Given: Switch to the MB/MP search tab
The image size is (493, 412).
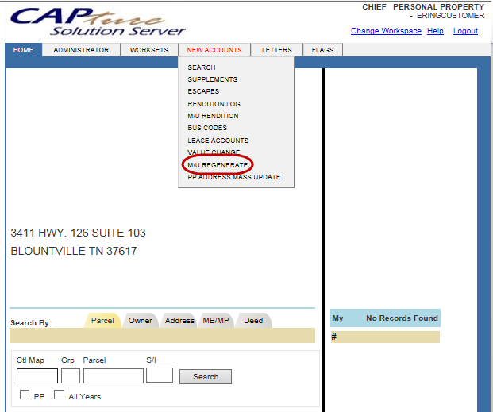Looking at the screenshot, I should [x=216, y=321].
